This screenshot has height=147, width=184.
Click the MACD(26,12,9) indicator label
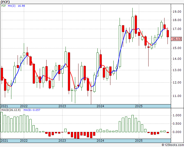coord(11,110)
